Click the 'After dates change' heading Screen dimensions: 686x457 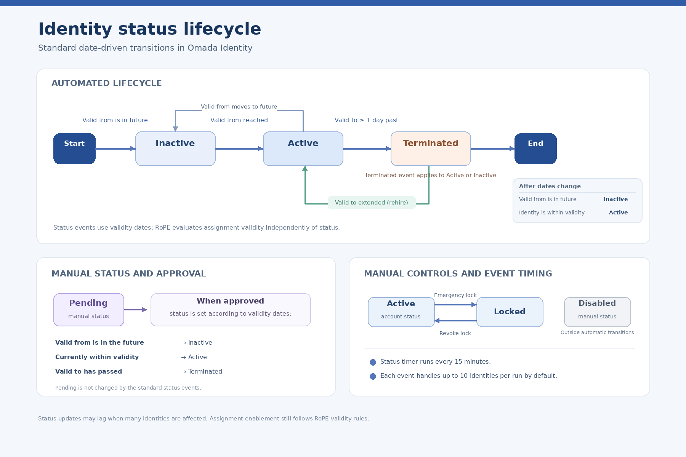(550, 186)
